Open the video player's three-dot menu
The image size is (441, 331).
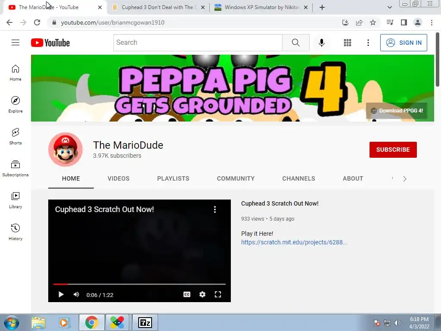(x=215, y=209)
